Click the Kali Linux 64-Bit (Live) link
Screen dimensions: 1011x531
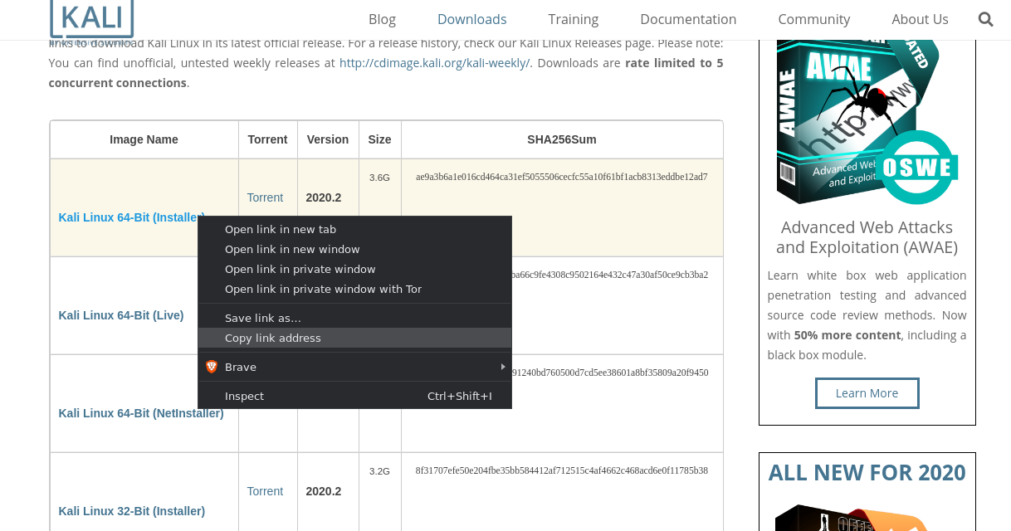tap(121, 315)
